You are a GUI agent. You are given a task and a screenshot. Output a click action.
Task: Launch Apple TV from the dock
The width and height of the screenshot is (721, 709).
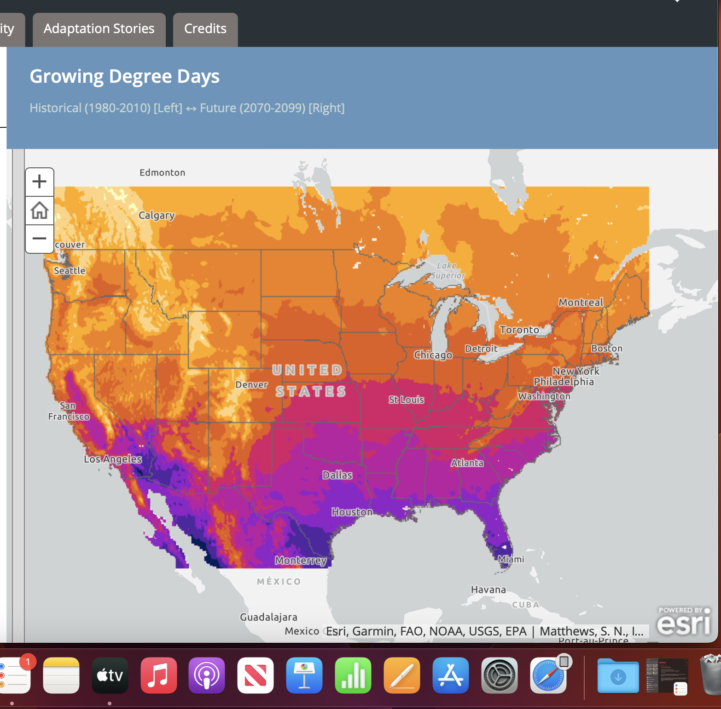click(110, 675)
